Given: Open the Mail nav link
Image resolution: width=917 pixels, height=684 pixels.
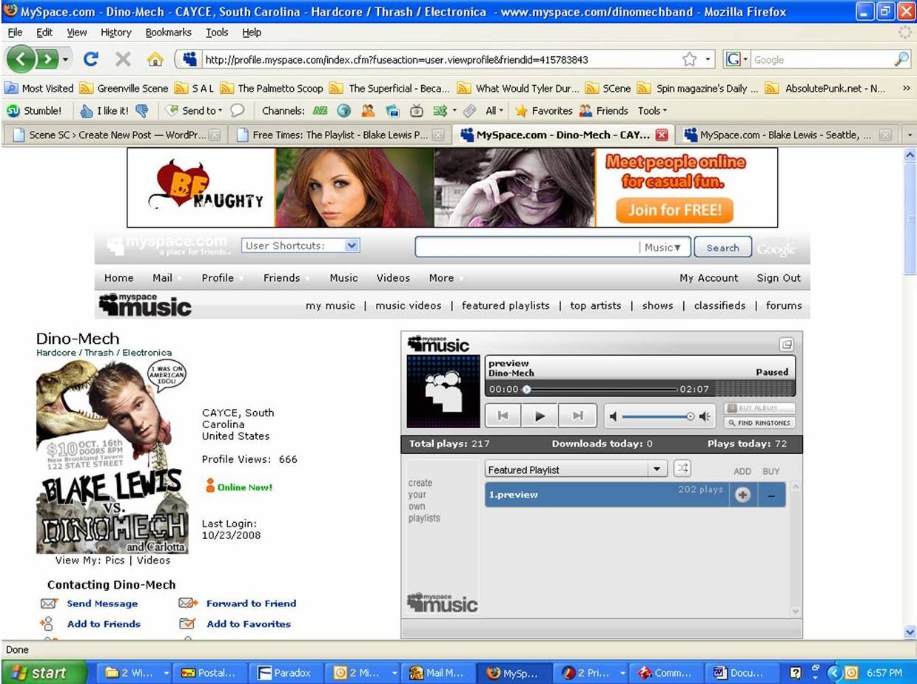Looking at the screenshot, I should tap(162, 278).
